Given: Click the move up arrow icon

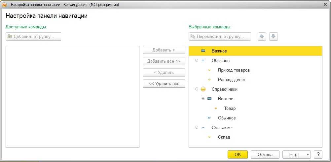Looking at the screenshot, I should 262,37.
